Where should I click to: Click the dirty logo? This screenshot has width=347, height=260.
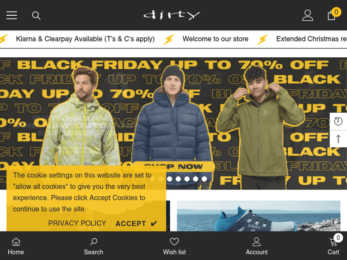(x=172, y=15)
